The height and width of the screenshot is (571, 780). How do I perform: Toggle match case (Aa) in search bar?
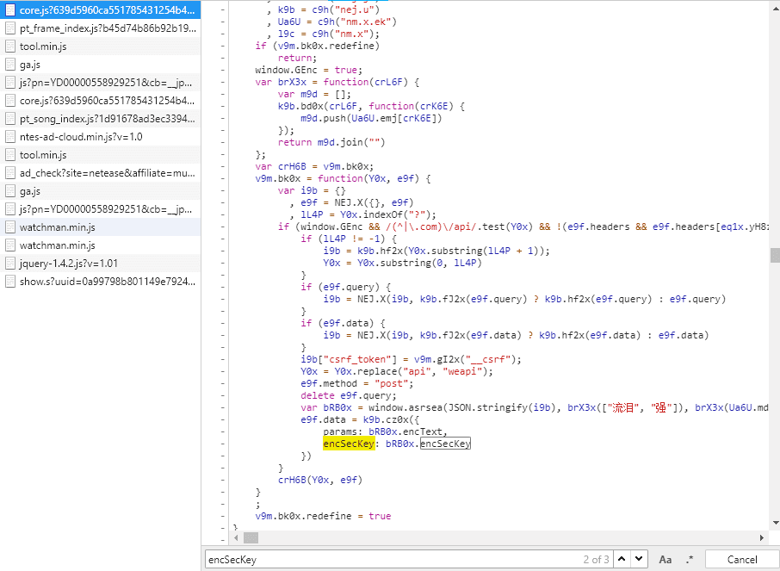(665, 560)
